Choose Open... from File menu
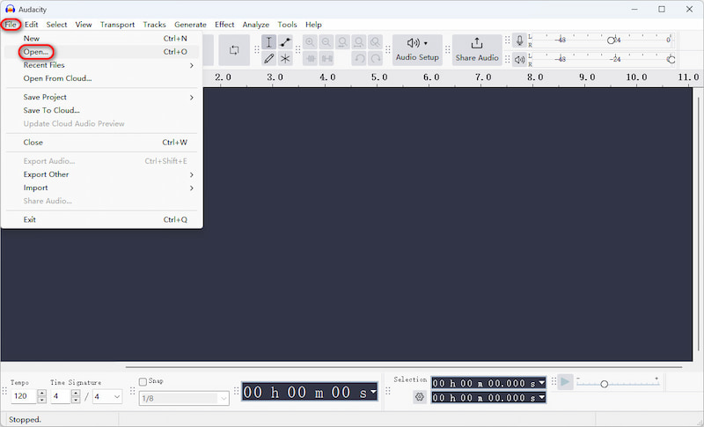704x427 pixels. click(x=102, y=52)
